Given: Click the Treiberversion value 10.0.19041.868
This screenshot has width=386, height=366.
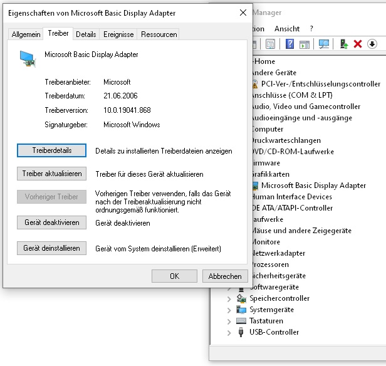Looking at the screenshot, I should click(x=127, y=110).
